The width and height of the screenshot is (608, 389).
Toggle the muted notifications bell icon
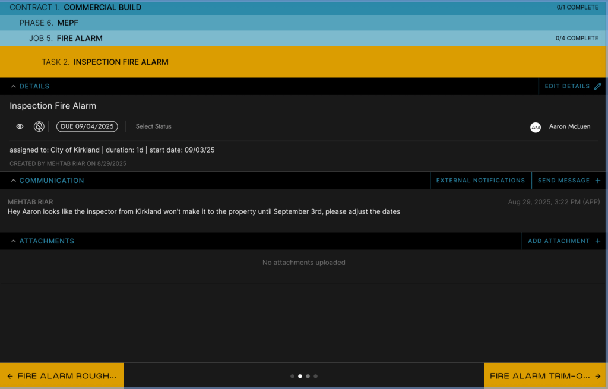pos(39,126)
